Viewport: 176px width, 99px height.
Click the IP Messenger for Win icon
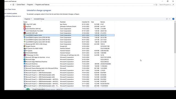pos(24,55)
